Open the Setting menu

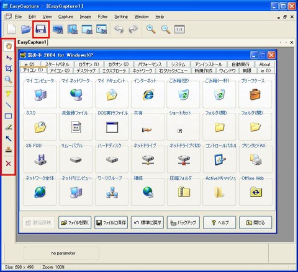[x=121, y=17]
